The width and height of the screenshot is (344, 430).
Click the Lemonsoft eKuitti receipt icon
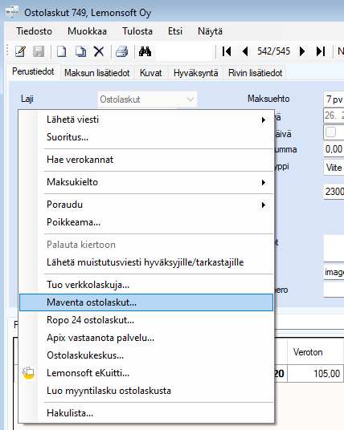[x=28, y=373]
